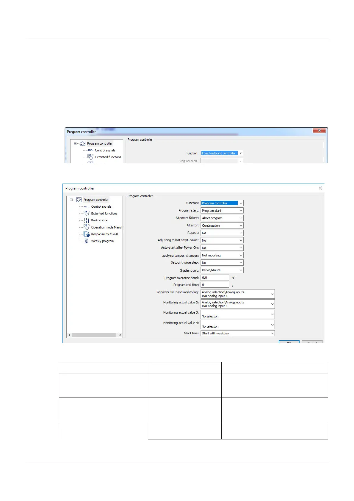Click the Control signals icon in upper dialog

pyautogui.click(x=90, y=150)
